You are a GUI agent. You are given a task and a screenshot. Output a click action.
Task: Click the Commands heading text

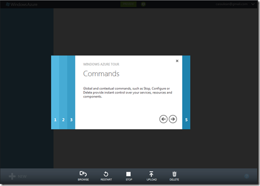point(101,74)
